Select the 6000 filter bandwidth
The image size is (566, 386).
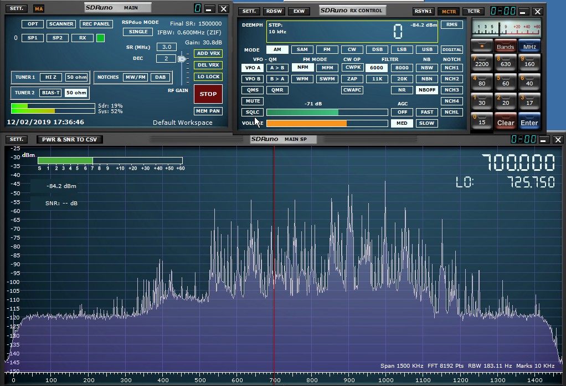(x=377, y=68)
